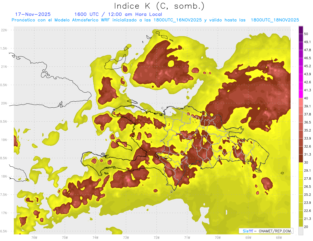The height and width of the screenshot is (241, 313).
Task: Click the colorbar value '32.6'
Action: pos(308,146)
